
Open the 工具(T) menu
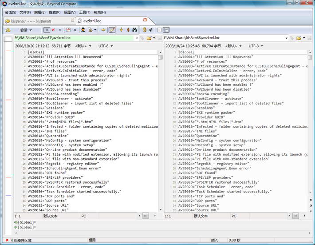pos(84,12)
